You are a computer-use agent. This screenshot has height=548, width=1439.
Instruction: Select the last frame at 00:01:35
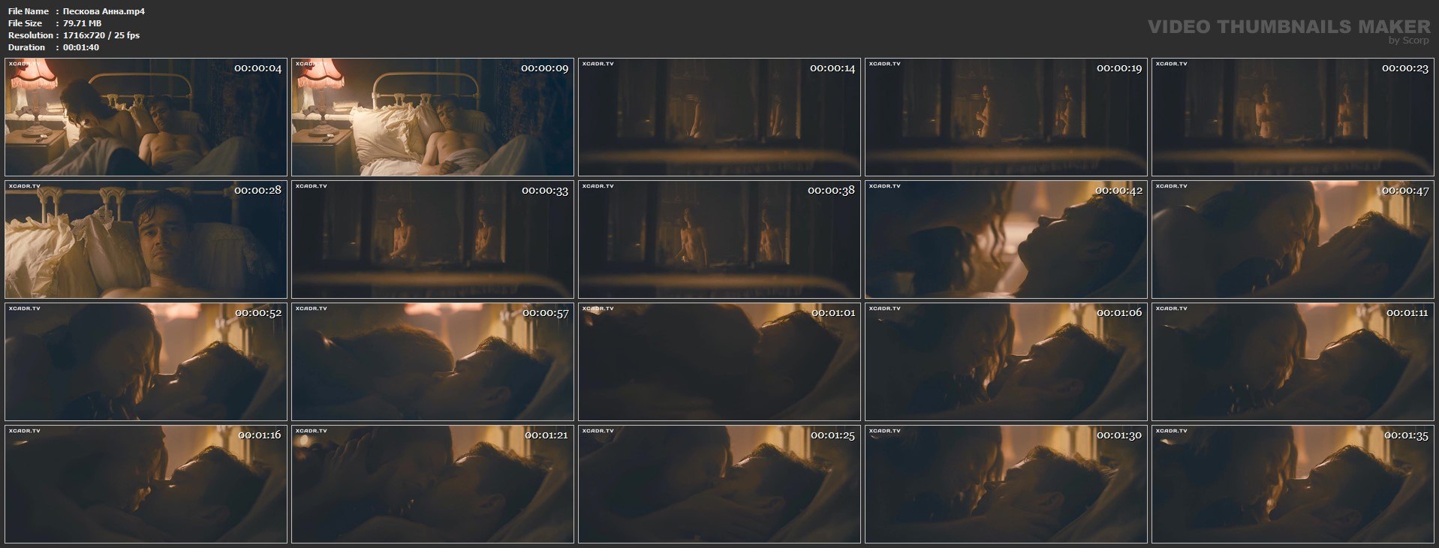coord(1293,484)
